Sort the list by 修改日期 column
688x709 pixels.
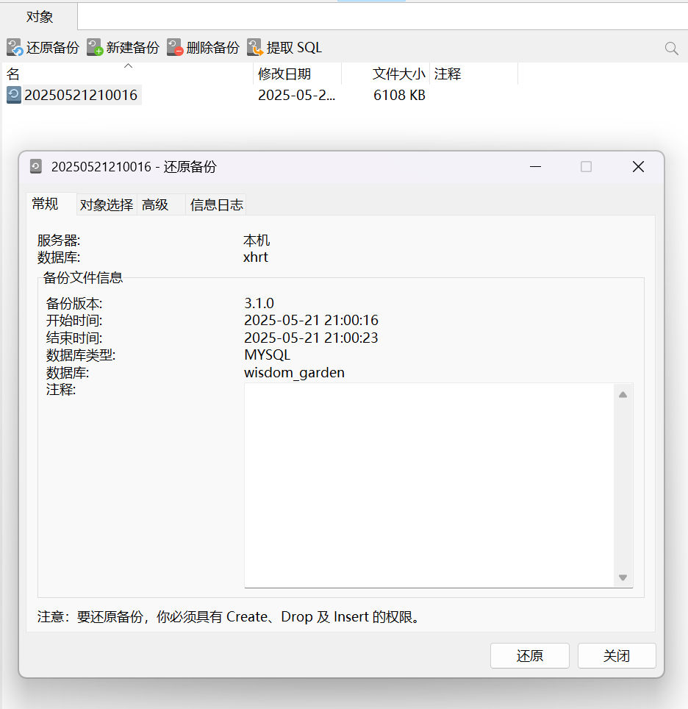tap(284, 74)
